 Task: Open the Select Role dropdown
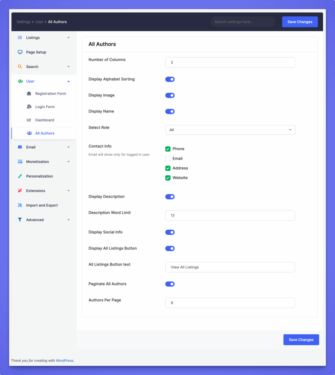click(230, 130)
